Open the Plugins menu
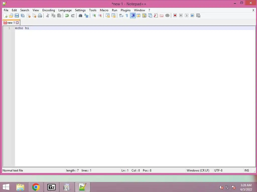This screenshot has width=257, height=192. point(125,10)
